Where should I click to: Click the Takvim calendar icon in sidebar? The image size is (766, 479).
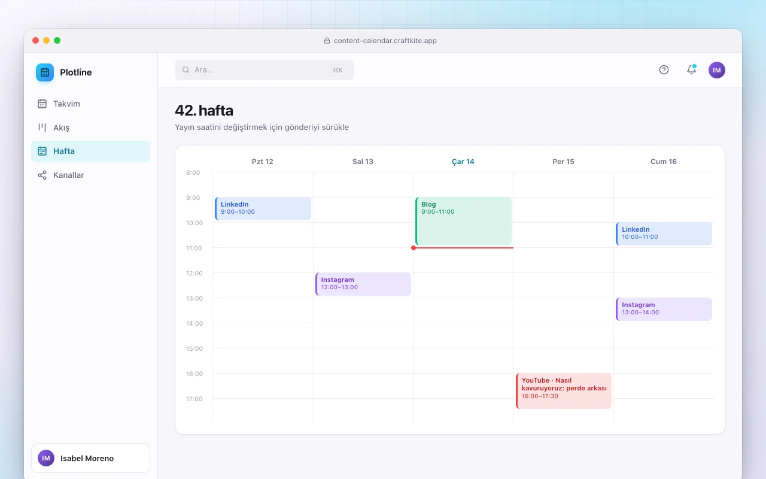click(42, 104)
